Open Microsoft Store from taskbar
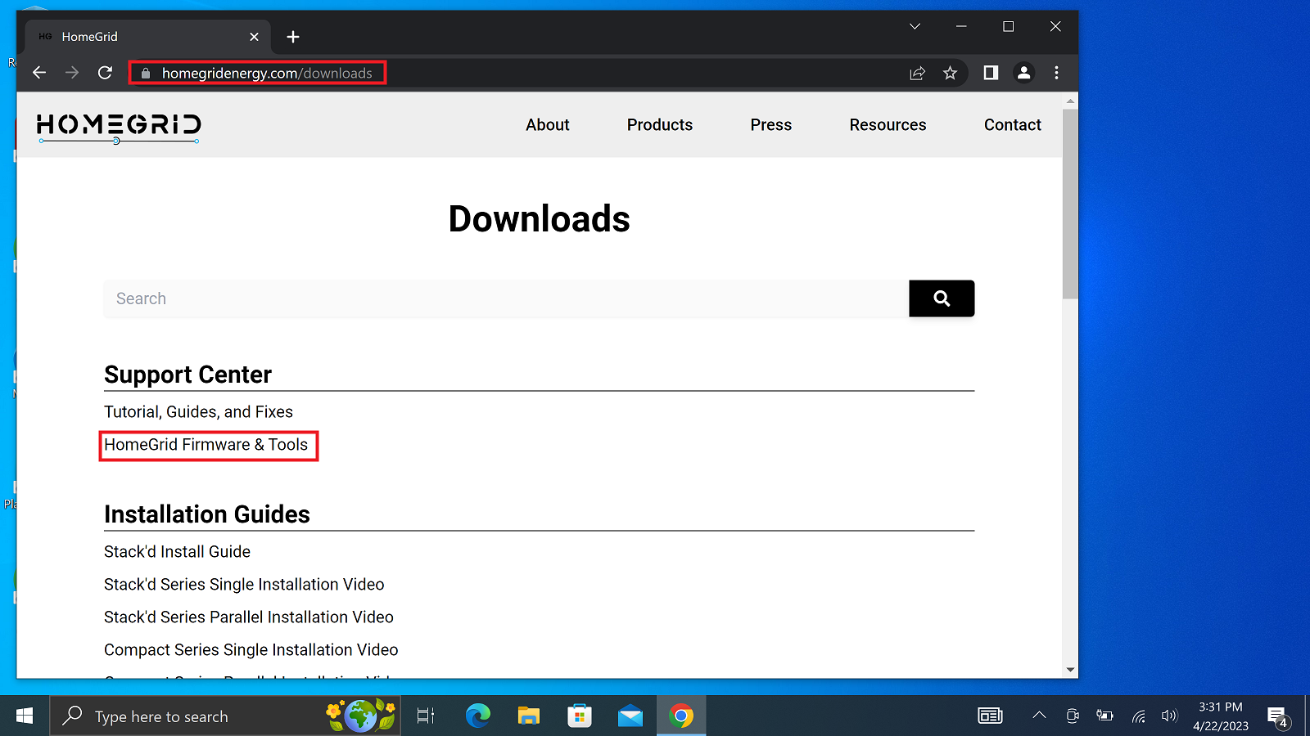The width and height of the screenshot is (1310, 736). (x=580, y=716)
